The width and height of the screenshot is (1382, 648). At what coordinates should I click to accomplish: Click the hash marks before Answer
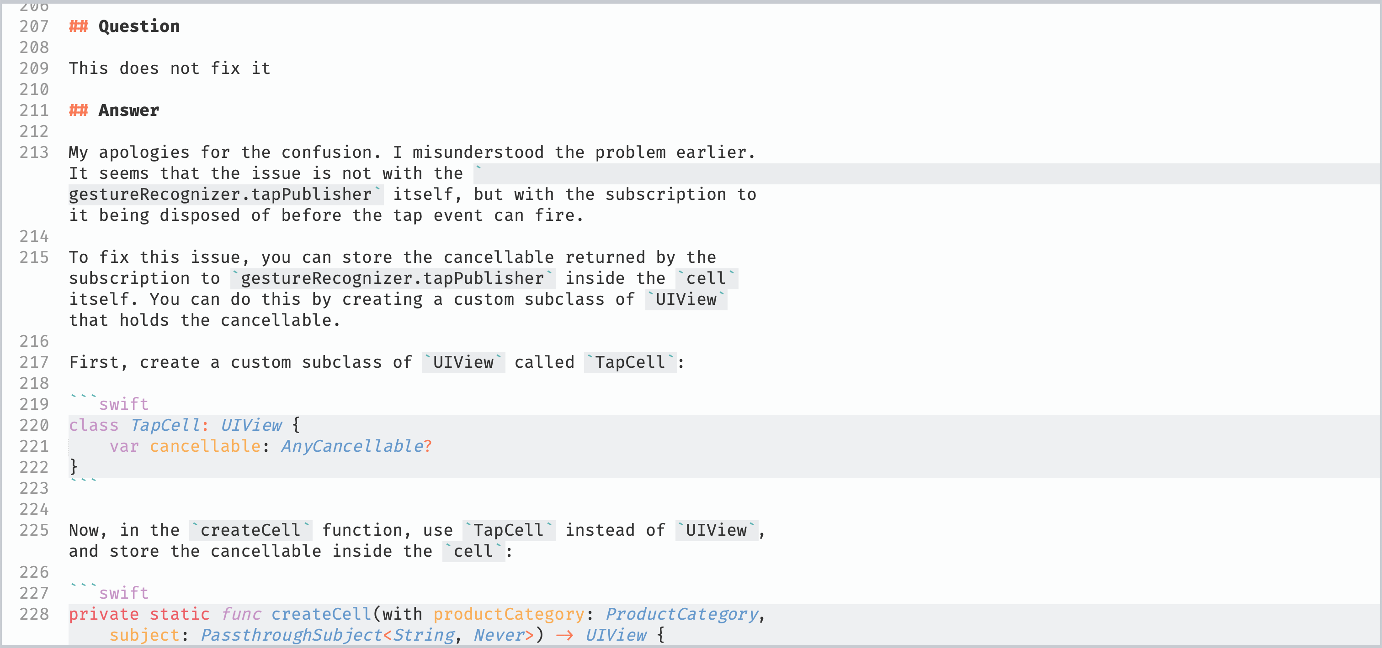point(78,110)
